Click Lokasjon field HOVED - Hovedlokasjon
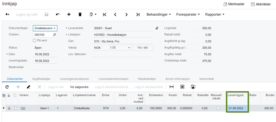 click(x=123, y=35)
